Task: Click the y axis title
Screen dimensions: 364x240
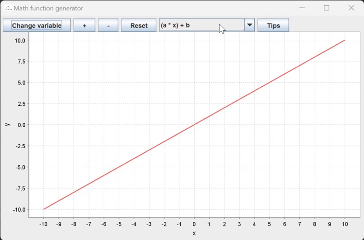Action: pos(8,124)
